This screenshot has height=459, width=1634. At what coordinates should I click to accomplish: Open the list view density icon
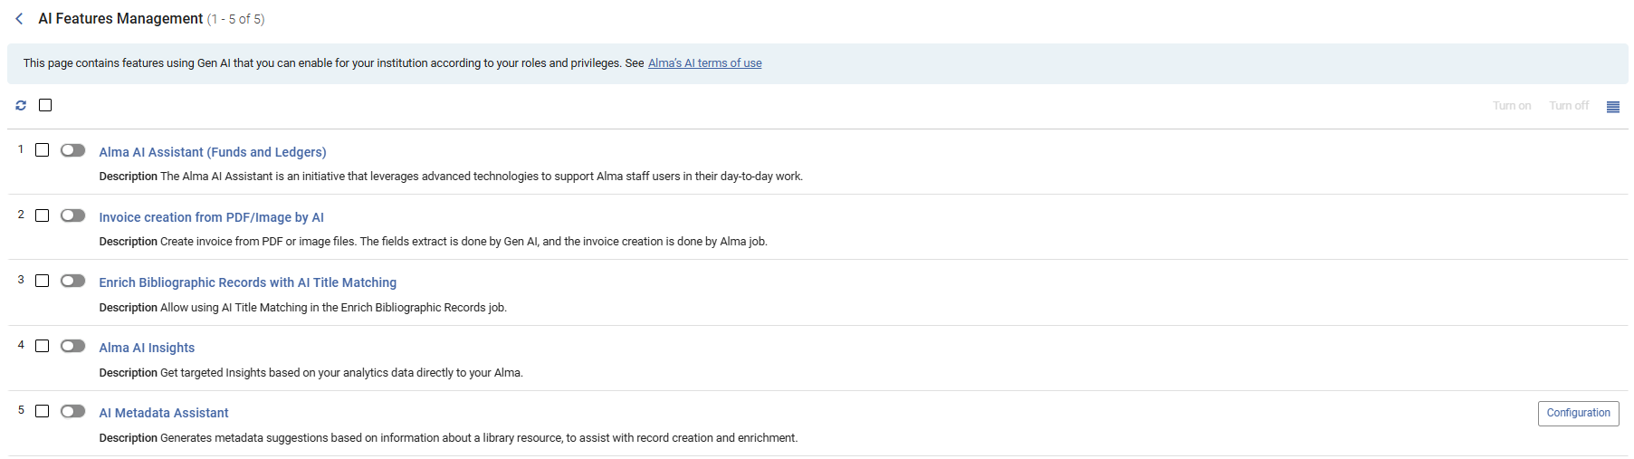1612,107
